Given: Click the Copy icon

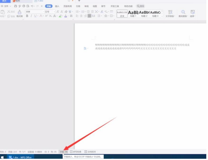Looking at the screenshot, I should (x=9, y=16).
